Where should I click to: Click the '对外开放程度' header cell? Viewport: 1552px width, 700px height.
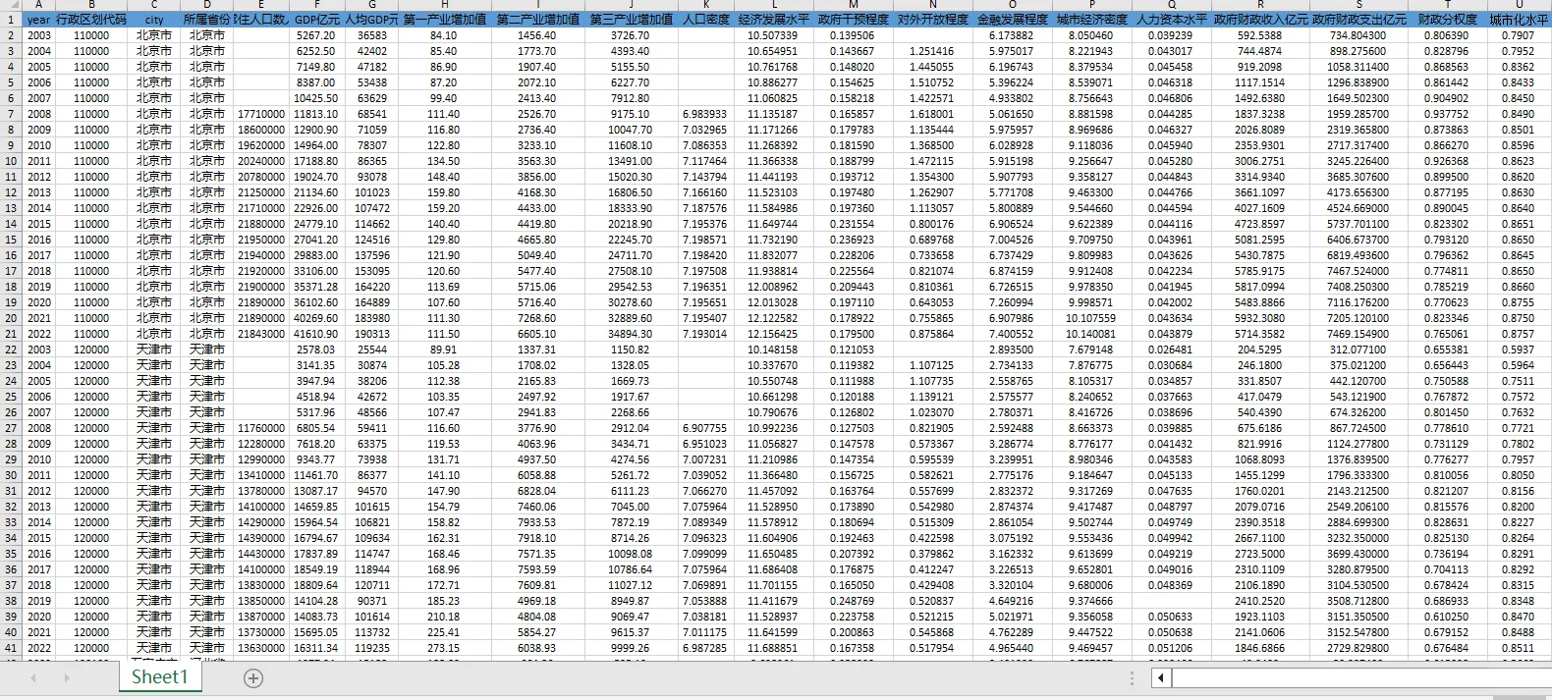(x=933, y=20)
